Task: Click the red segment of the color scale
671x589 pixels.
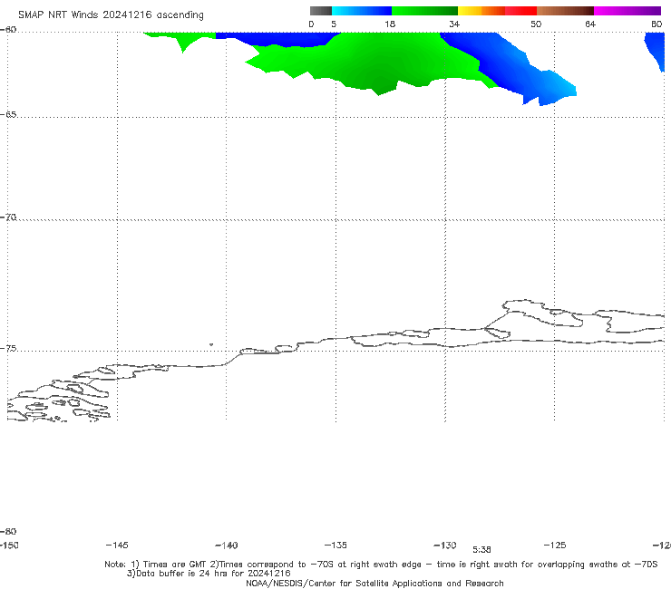Action: pos(520,11)
